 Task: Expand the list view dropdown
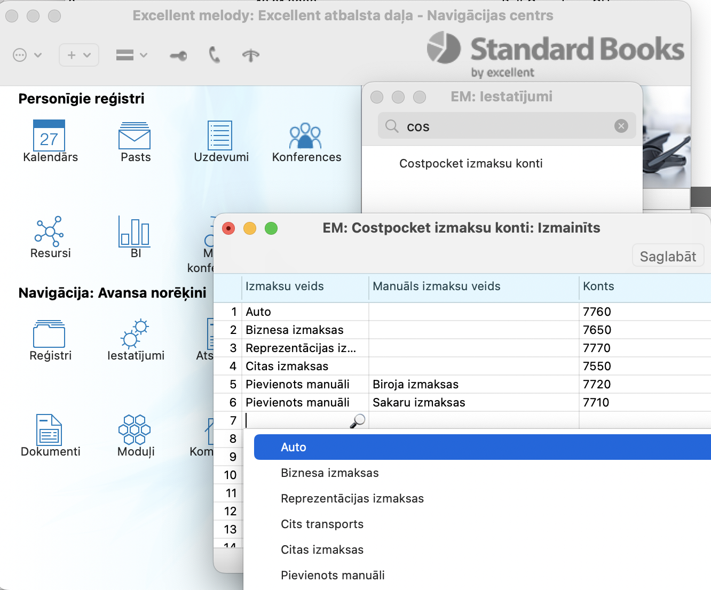click(x=131, y=55)
